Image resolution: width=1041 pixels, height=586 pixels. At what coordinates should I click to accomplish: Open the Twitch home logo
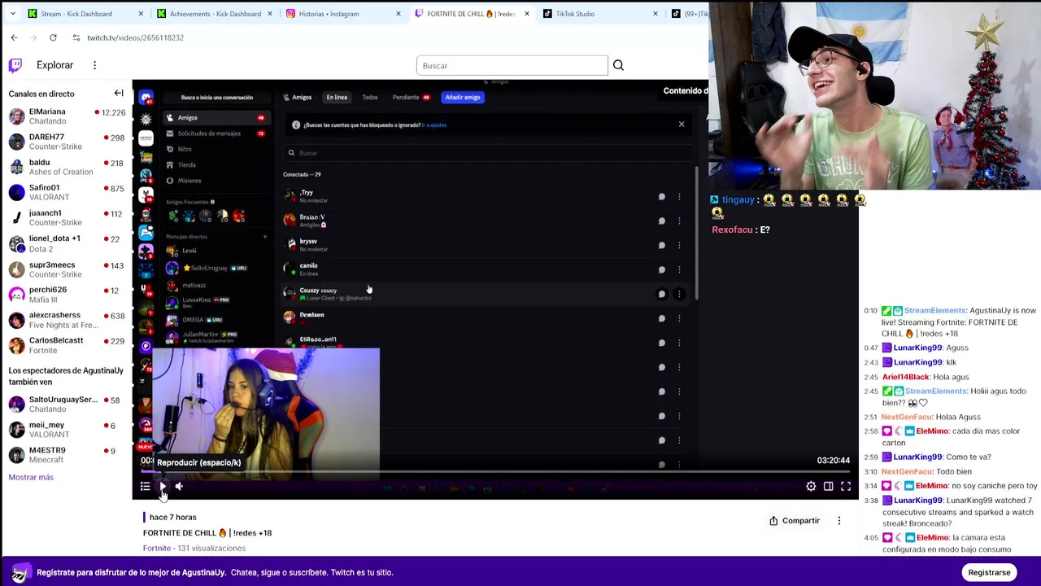(15, 65)
